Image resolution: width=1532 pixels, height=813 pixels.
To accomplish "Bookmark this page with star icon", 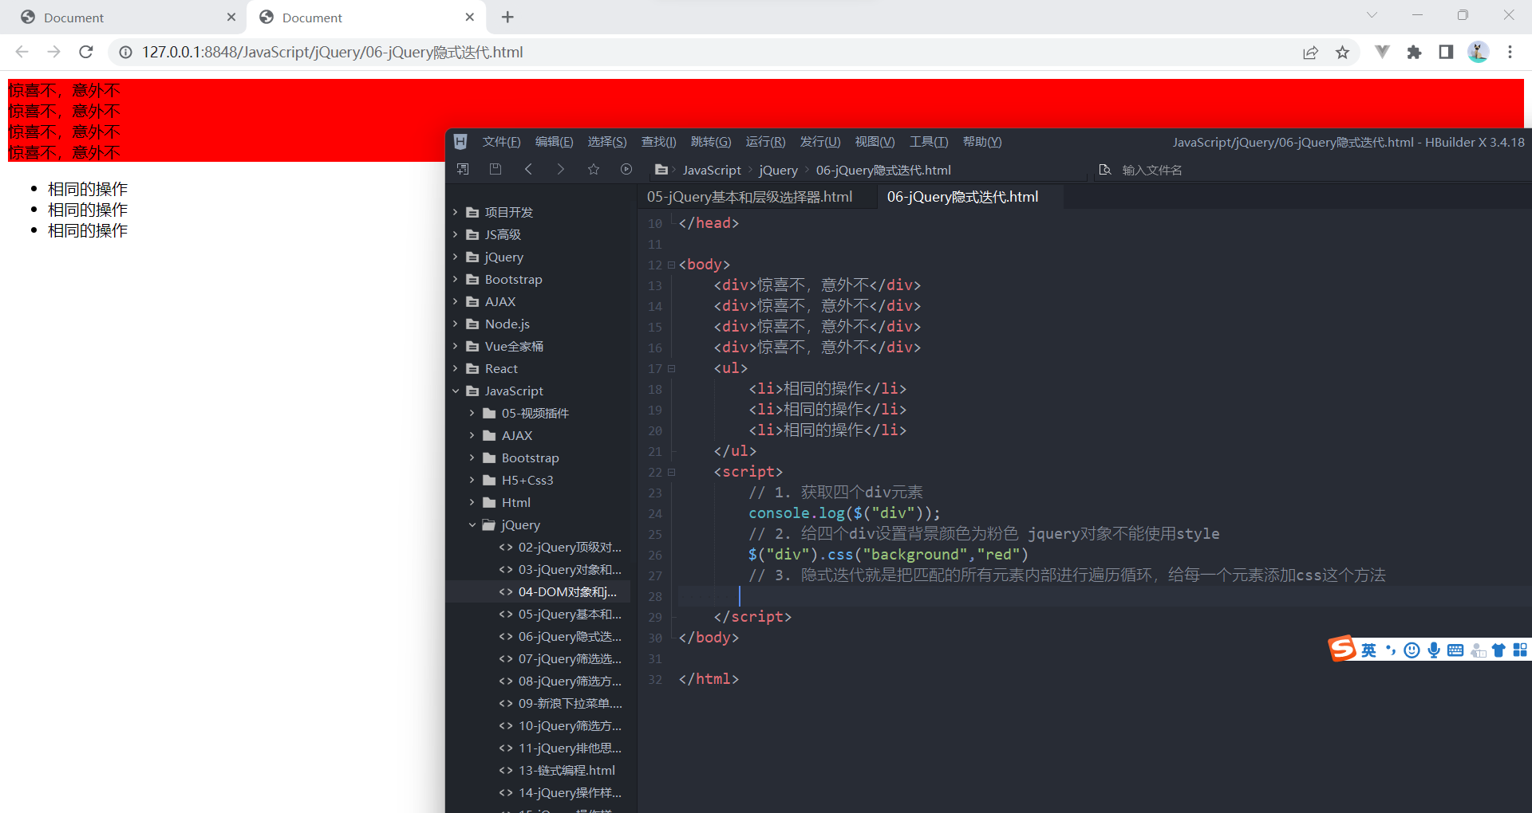I will coord(1342,52).
